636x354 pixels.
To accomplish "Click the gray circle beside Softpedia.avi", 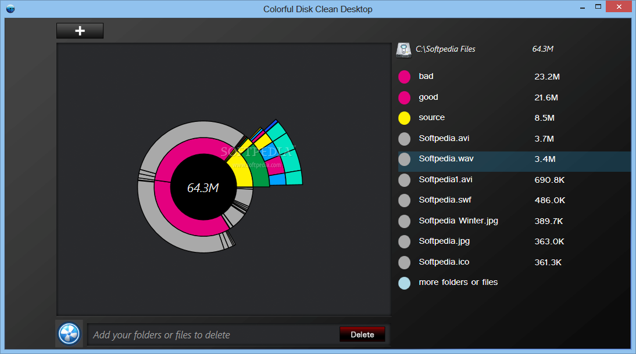I will (405, 139).
